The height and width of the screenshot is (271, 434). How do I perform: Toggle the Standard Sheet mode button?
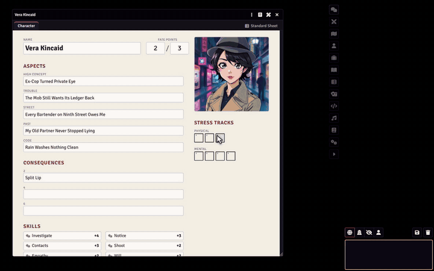(x=261, y=26)
